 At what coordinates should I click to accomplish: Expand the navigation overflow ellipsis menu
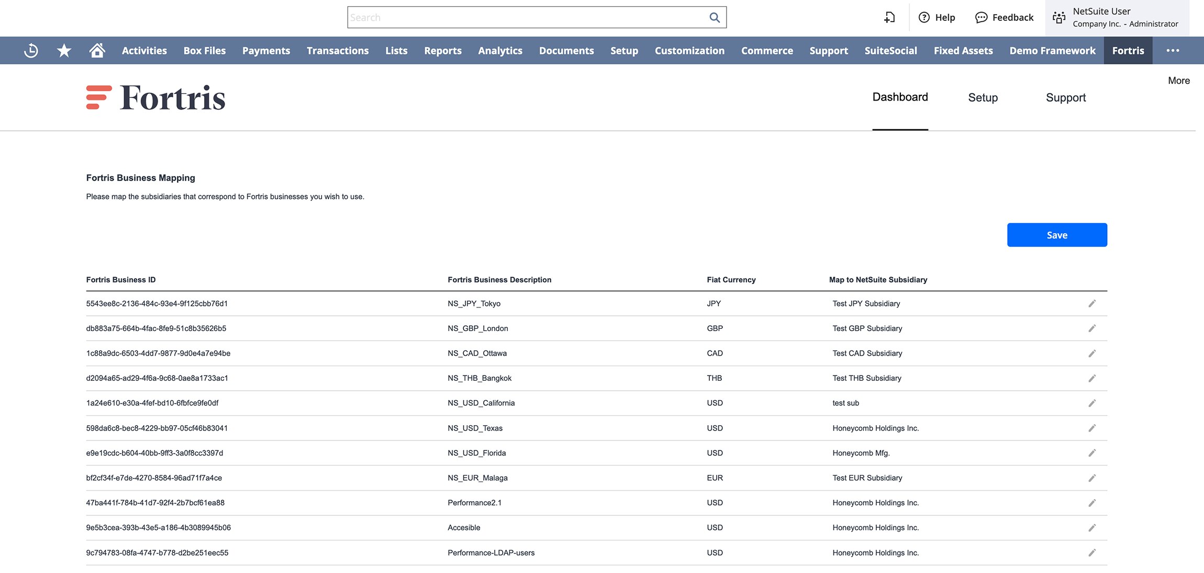click(1173, 50)
